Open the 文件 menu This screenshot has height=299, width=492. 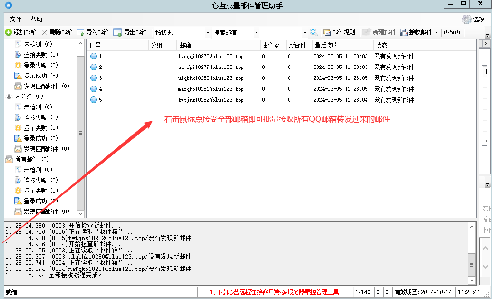(x=16, y=19)
